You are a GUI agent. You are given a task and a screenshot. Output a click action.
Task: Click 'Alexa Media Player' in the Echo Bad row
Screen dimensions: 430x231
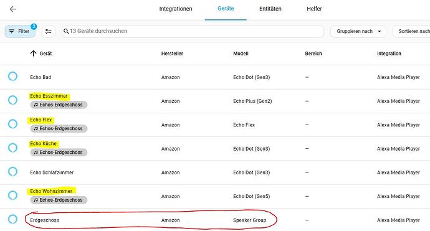click(x=398, y=77)
